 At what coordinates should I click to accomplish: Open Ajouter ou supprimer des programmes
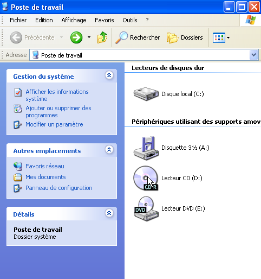tap(58, 112)
